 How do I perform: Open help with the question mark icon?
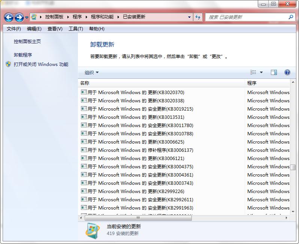[x=287, y=72]
